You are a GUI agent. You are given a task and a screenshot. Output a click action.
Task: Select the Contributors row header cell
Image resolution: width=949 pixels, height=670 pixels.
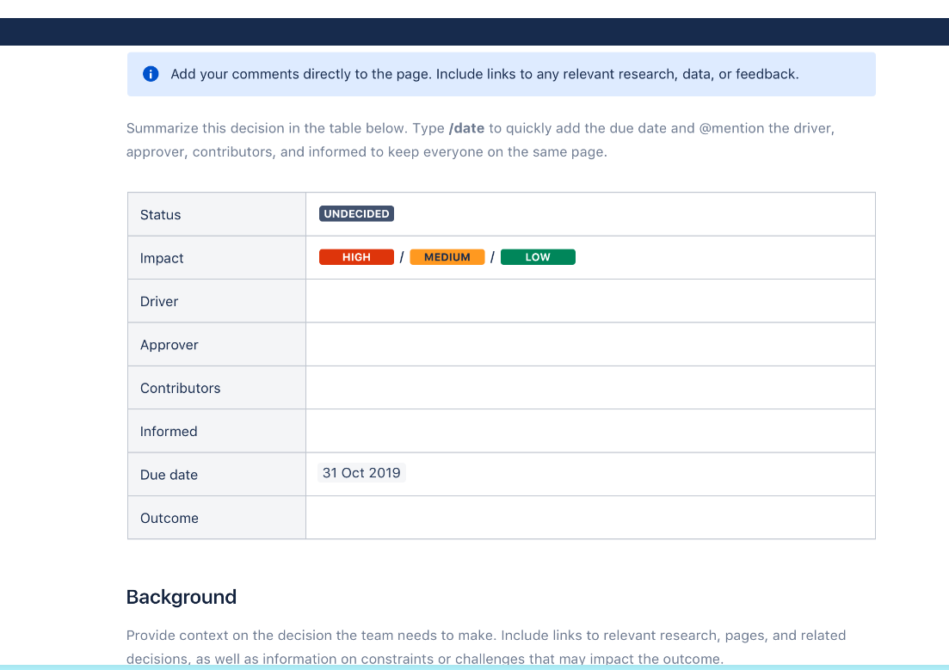click(x=217, y=388)
